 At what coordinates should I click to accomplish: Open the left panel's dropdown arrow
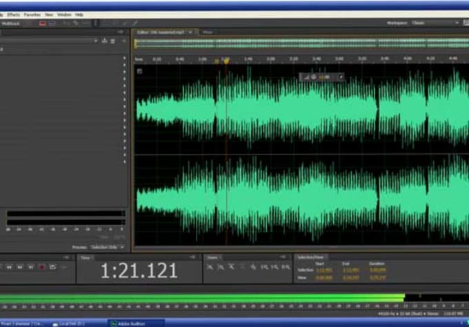(96, 41)
